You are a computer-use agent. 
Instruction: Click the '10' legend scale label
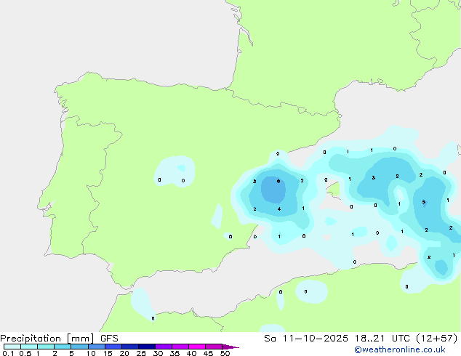pyautogui.click(x=91, y=353)
